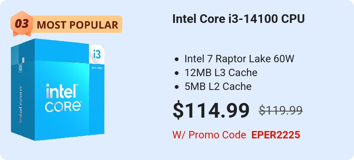354x160 pixels.
Task: Click the small i3 logo on box side
Action: (x=20, y=68)
